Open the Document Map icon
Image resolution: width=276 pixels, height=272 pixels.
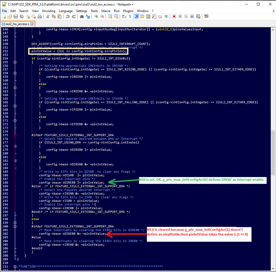point(148,17)
